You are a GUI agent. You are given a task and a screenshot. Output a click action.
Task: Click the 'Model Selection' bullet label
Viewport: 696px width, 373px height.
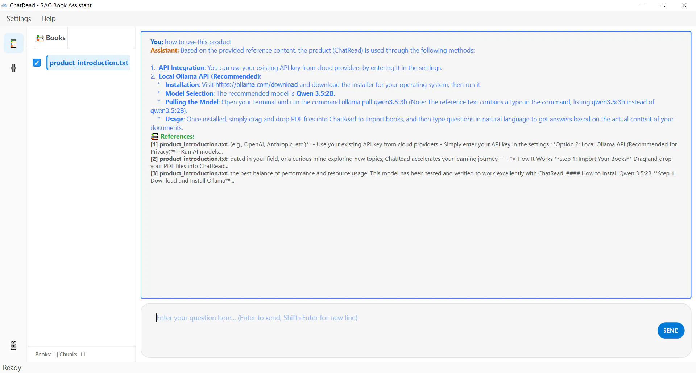click(189, 93)
